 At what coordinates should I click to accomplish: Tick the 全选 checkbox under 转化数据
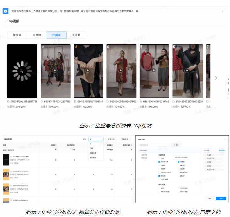coord(159,188)
